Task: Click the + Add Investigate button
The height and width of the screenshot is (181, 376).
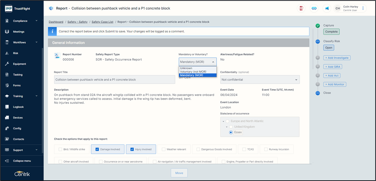Action: point(336,58)
